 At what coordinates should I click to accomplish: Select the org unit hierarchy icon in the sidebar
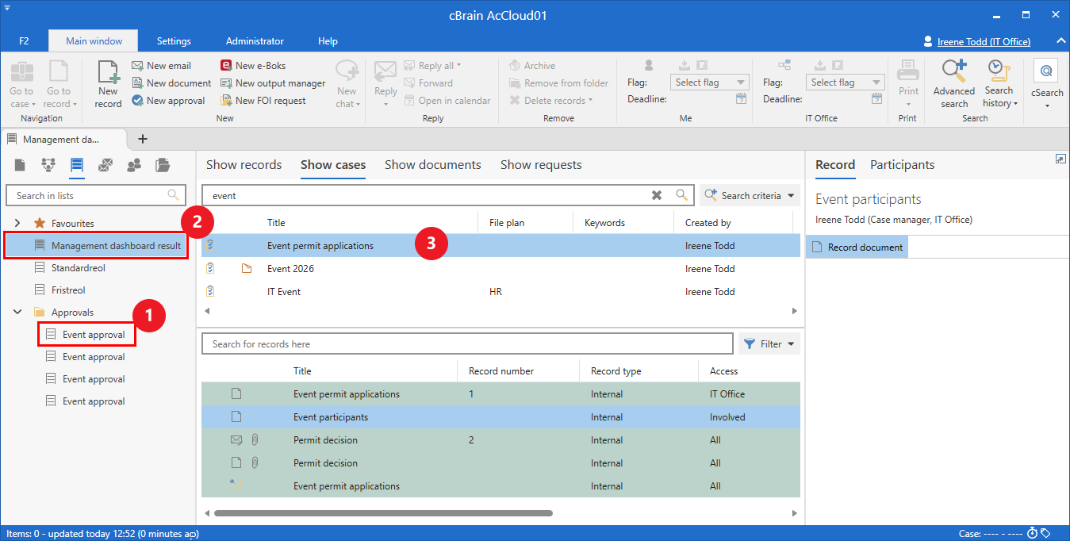[x=48, y=165]
